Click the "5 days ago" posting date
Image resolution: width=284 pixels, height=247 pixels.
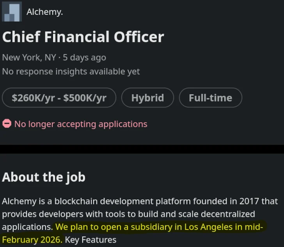[84, 57]
